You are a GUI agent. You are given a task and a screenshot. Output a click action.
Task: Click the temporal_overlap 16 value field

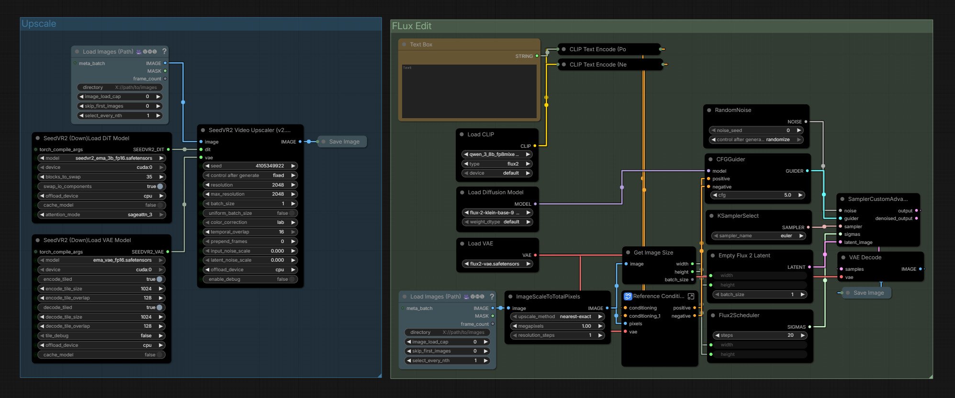(250, 232)
